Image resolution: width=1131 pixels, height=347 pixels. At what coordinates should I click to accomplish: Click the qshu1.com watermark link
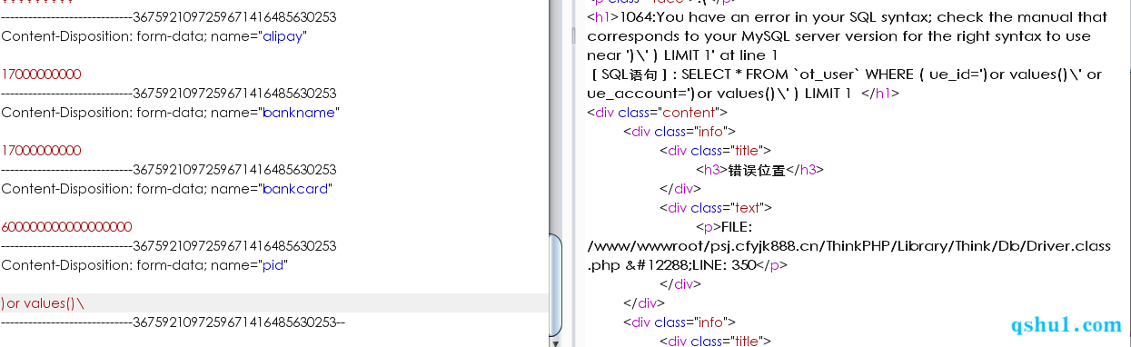(1067, 324)
